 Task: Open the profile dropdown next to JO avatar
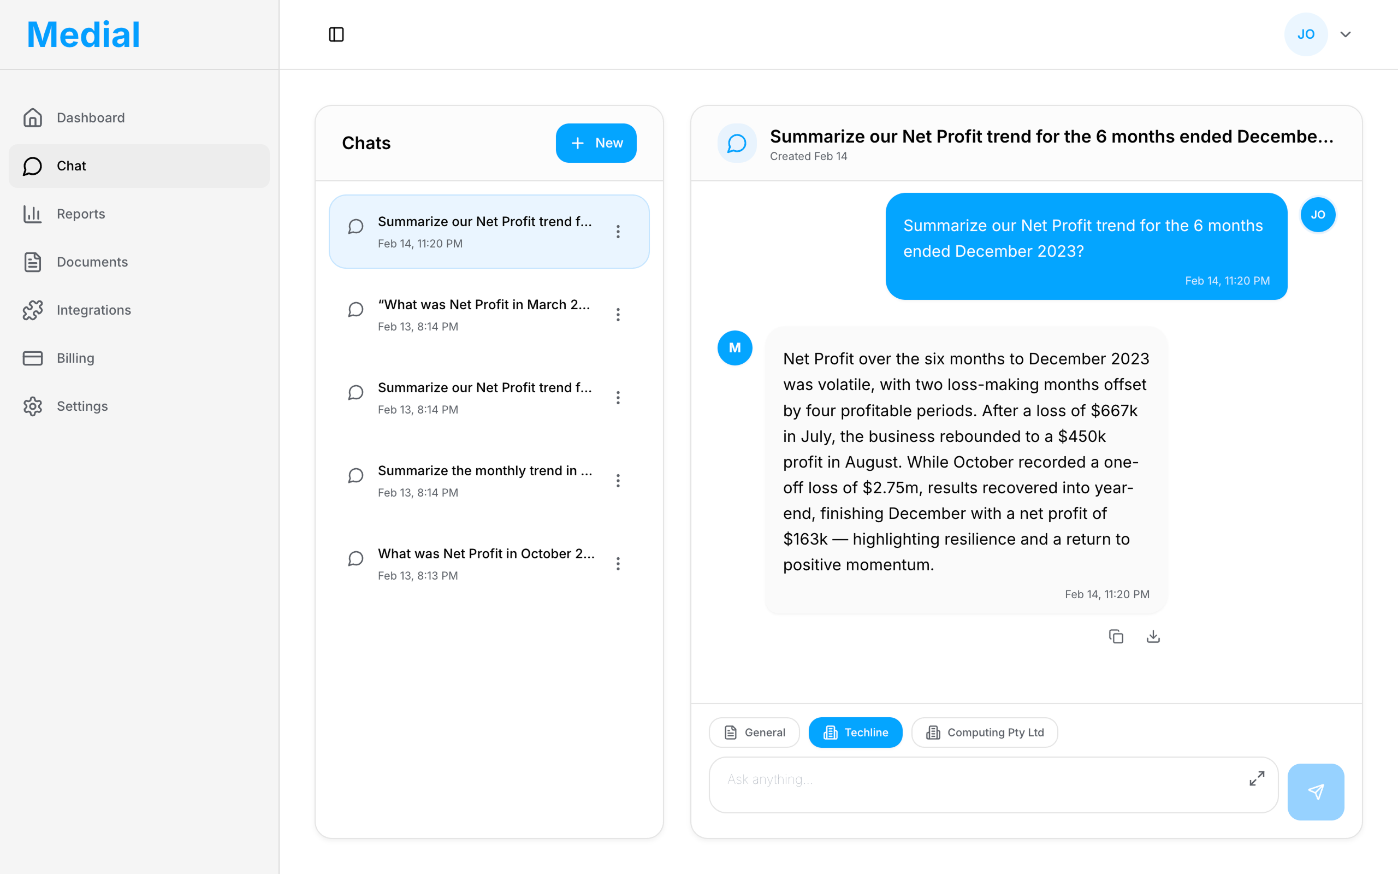1346,34
